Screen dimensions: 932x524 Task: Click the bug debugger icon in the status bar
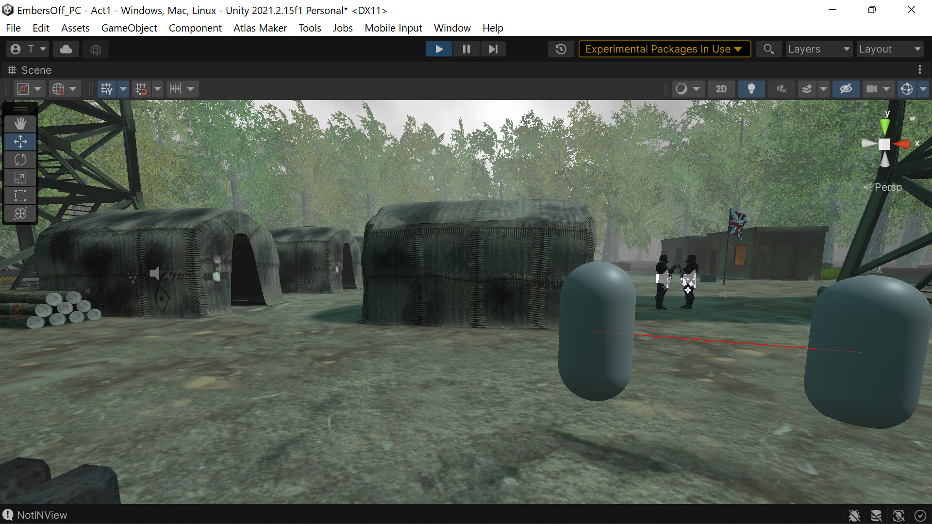[x=855, y=515]
